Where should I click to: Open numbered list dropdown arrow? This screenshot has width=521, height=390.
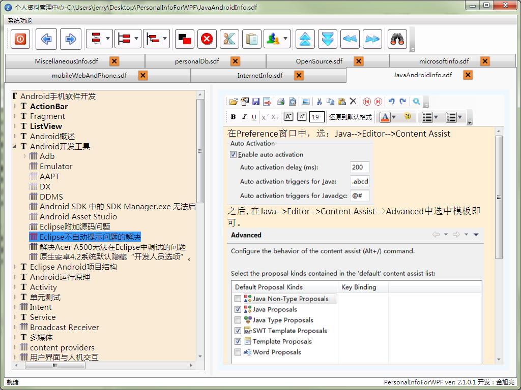click(x=460, y=117)
